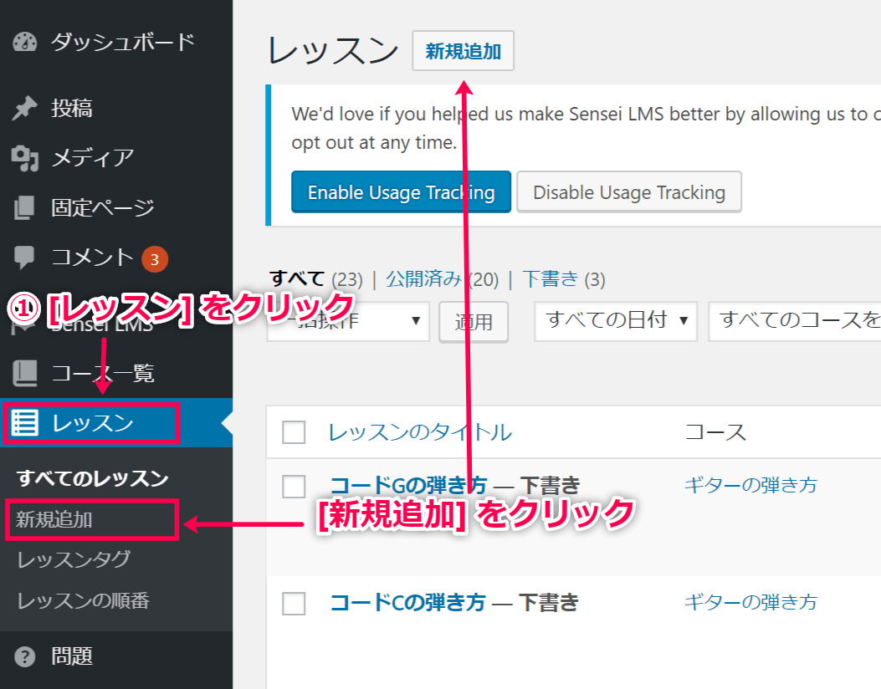Viewport: 881px width, 689px height.
Task: Filter by 公開済み (20) lessons
Action: (x=443, y=279)
